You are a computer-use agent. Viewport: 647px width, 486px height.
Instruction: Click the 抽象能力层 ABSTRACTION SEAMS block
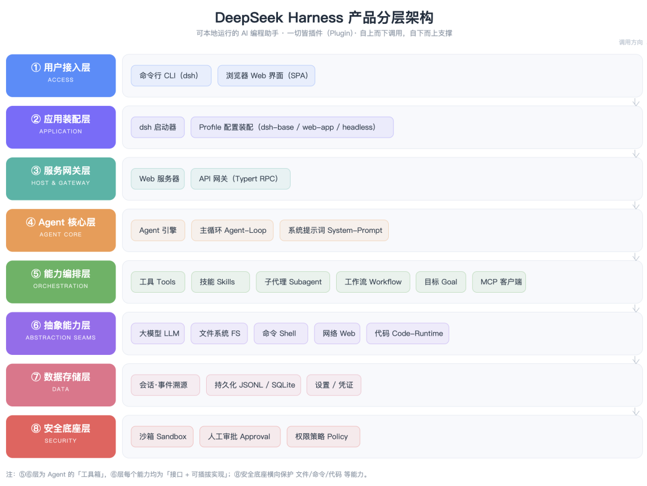coord(61,333)
